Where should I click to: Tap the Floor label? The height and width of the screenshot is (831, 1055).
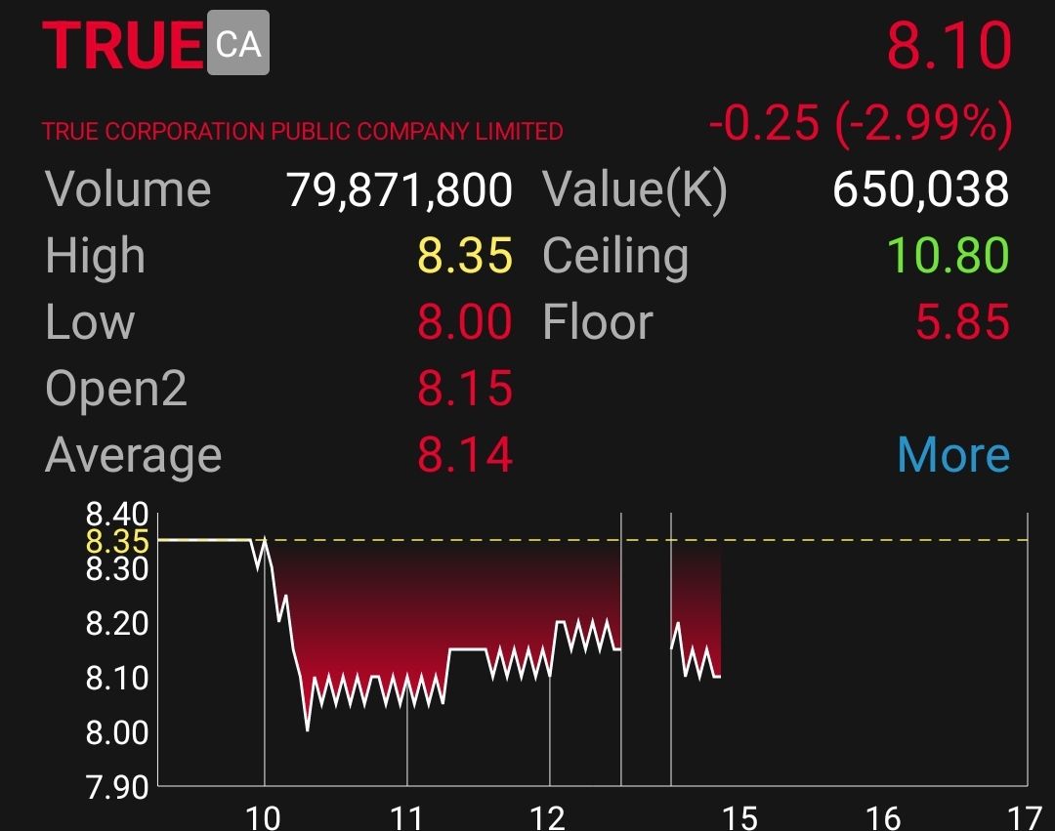point(598,322)
